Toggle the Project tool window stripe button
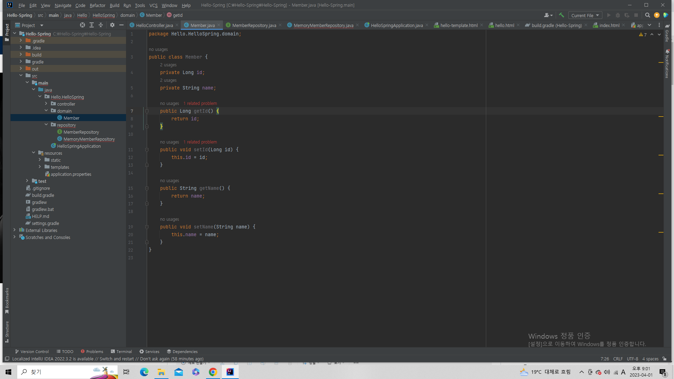674x379 pixels. coord(7,32)
